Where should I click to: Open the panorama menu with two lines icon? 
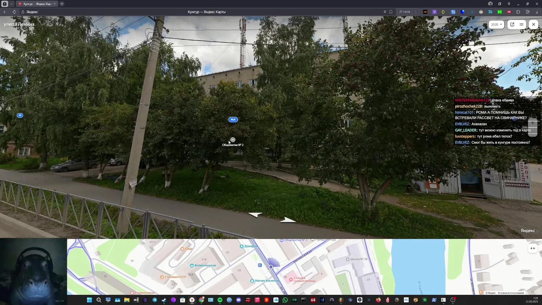pos(522,25)
